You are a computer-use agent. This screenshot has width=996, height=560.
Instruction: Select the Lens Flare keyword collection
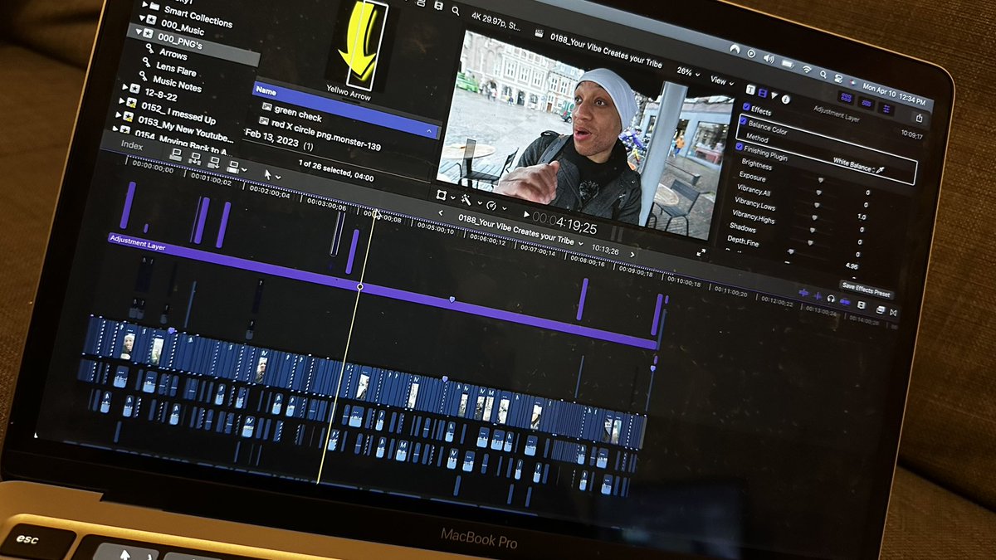[x=176, y=70]
